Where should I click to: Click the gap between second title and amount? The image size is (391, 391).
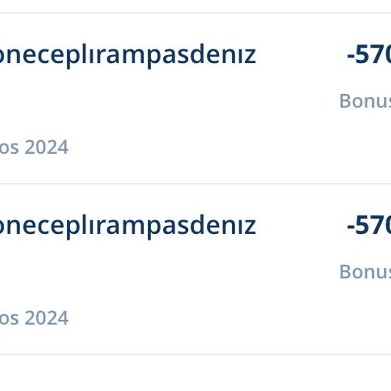click(x=300, y=226)
